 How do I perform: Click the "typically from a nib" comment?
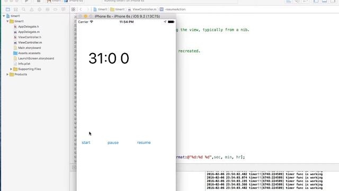(x=226, y=30)
